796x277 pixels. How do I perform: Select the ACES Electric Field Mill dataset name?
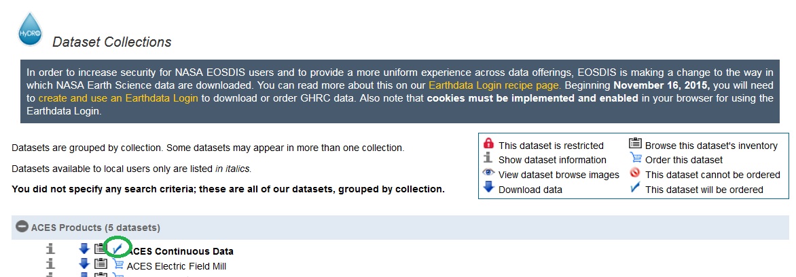[177, 266]
